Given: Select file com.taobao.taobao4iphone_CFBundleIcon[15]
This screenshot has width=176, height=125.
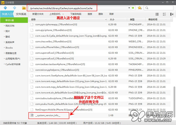Looking at the screenshot, I should tap(100, 64).
